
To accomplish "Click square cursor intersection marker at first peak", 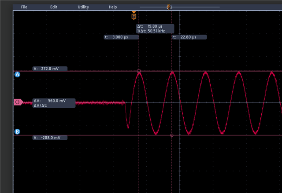I will [x=139, y=71].
